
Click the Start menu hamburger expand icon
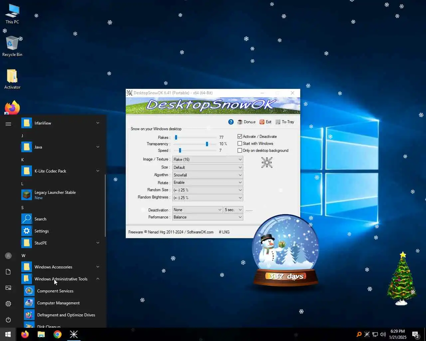click(x=8, y=124)
